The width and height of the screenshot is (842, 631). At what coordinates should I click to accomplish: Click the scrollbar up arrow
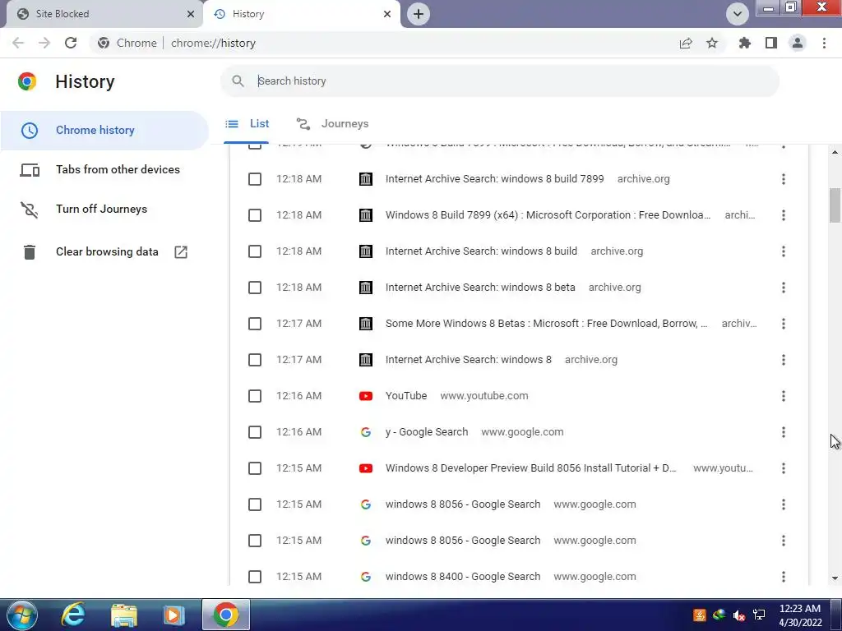(x=835, y=152)
